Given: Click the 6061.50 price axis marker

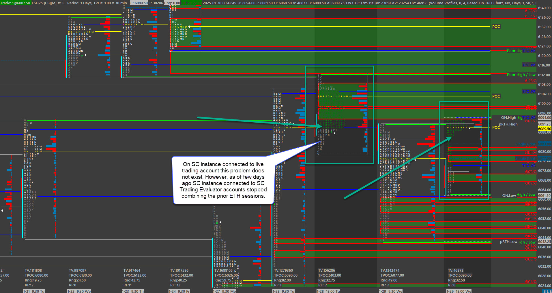Looking at the screenshot, I should coord(544,195).
